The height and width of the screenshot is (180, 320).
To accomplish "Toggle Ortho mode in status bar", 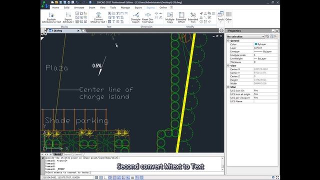I will pos(105,177).
